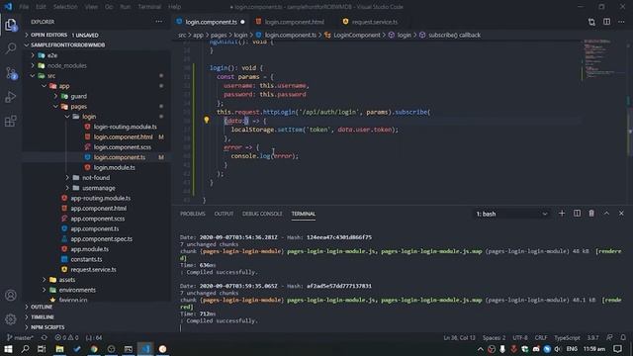Expand the not-found folder
The width and height of the screenshot is (633, 356).
coord(96,178)
